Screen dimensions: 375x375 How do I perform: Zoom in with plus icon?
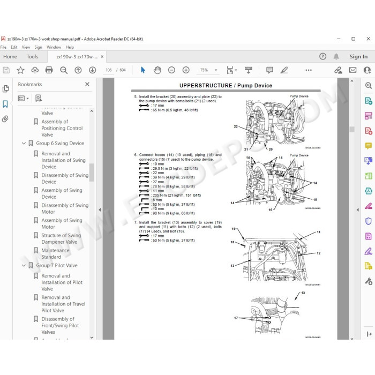(186, 70)
